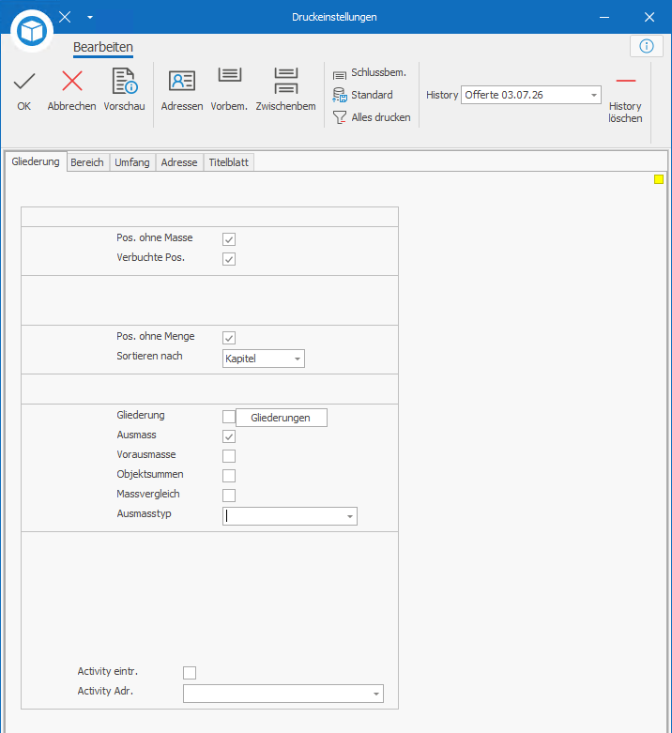Viewport: 672px width, 733px height.
Task: Toggle Verbuchte Pos. checkbox
Action: click(229, 259)
